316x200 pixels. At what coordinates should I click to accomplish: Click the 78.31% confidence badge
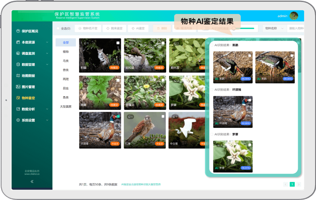coord(246,168)
